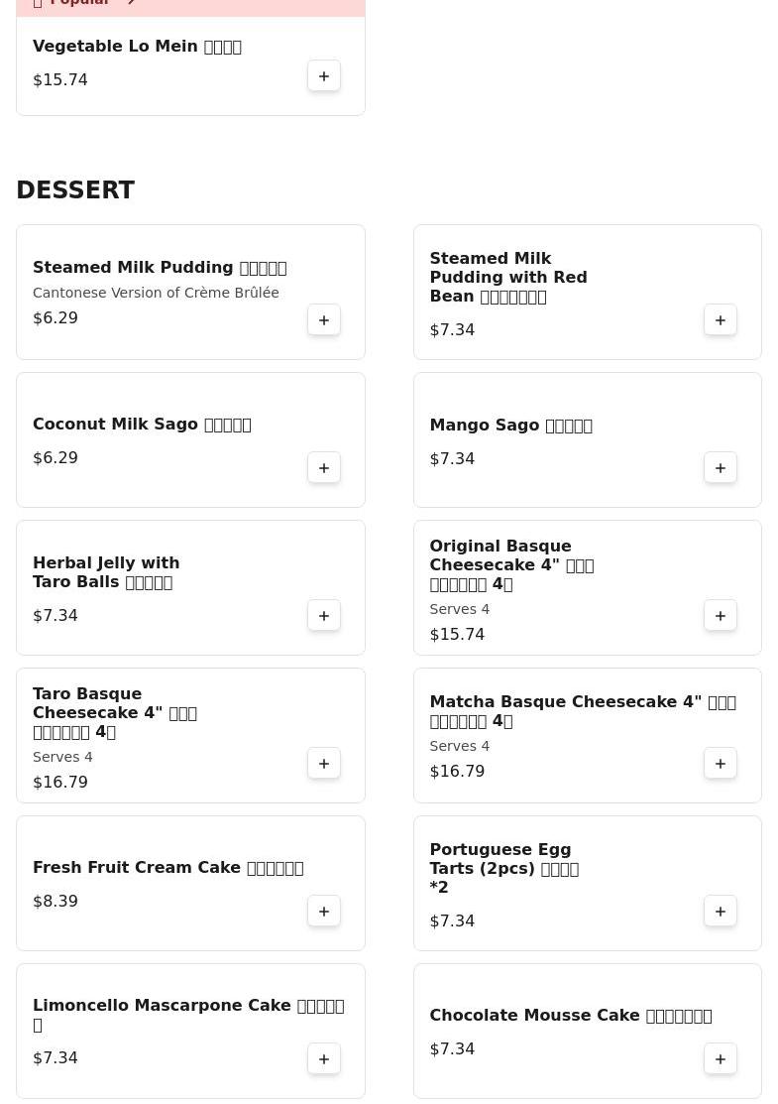Viewport: 778px width, 1104px height.
Task: Open the Popular tag chevron
Action: [132, 3]
